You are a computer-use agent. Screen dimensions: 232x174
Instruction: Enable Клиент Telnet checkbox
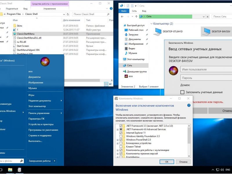coord(121,147)
